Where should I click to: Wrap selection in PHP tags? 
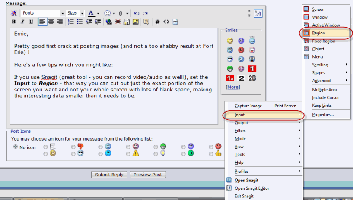175,22
